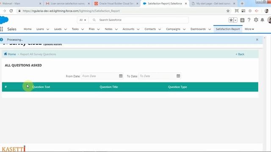Click the Back link
This screenshot has width=271, height=152.
tap(240, 54)
